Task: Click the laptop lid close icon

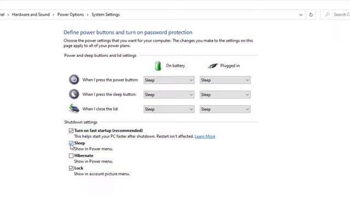Action: pos(74,108)
